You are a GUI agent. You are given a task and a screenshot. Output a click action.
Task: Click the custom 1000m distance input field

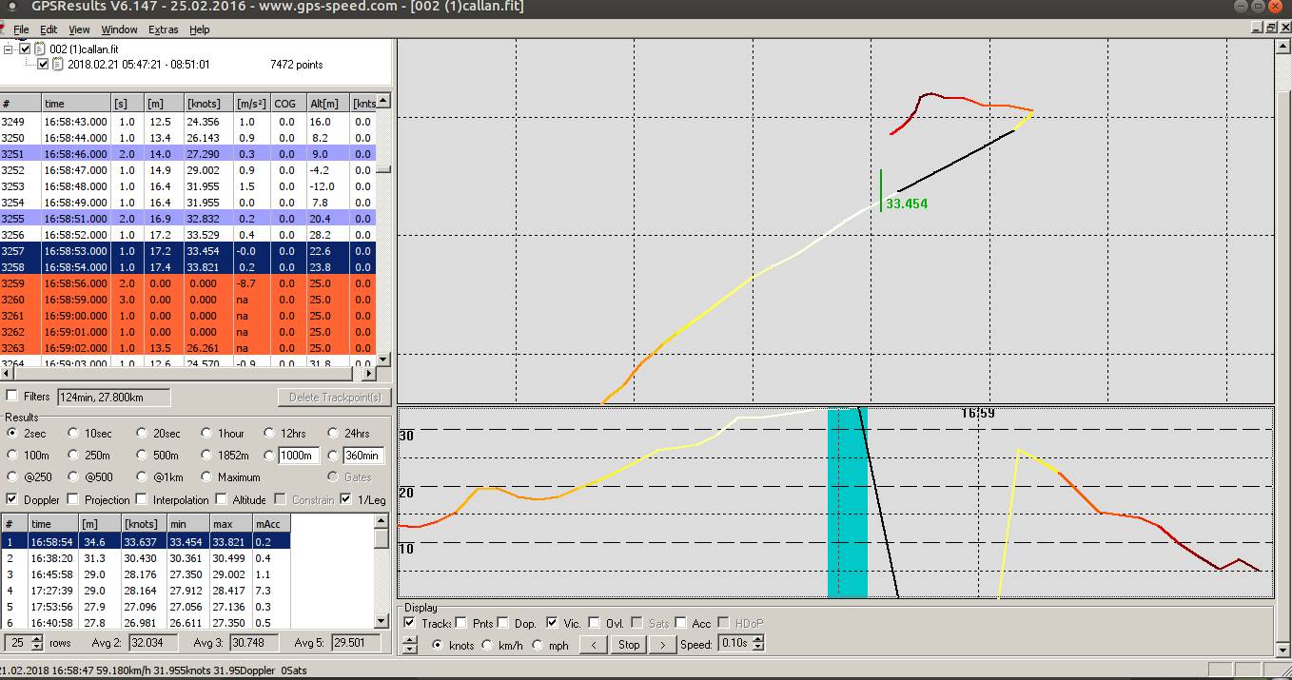300,456
